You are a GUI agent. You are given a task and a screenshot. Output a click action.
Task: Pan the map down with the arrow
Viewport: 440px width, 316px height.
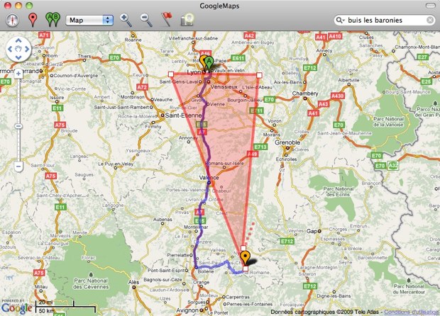pyautogui.click(x=18, y=57)
